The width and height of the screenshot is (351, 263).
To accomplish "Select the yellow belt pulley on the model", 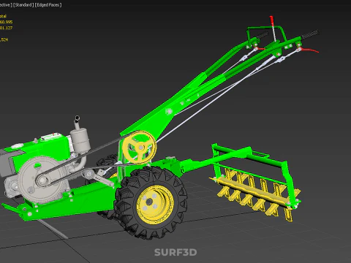I will [139, 147].
